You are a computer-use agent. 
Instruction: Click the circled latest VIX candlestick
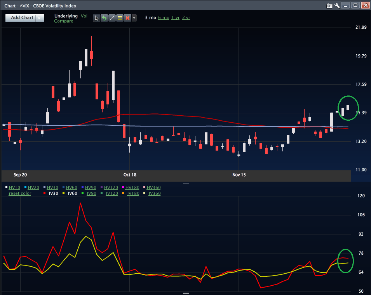(x=348, y=108)
